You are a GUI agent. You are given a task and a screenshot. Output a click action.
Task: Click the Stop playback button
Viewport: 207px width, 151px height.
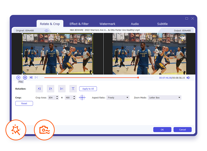(25, 77)
